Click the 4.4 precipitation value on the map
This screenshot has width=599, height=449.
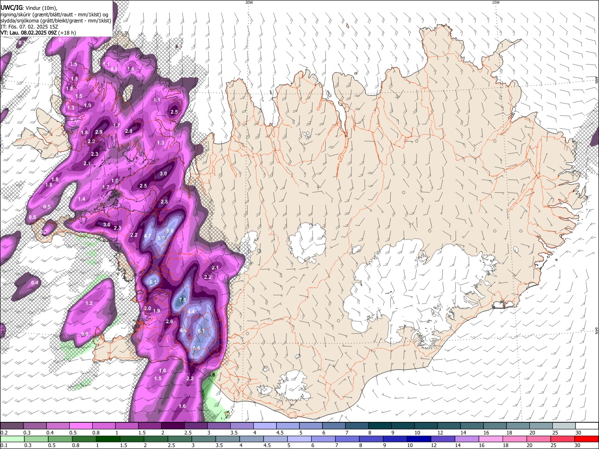pyautogui.click(x=191, y=311)
